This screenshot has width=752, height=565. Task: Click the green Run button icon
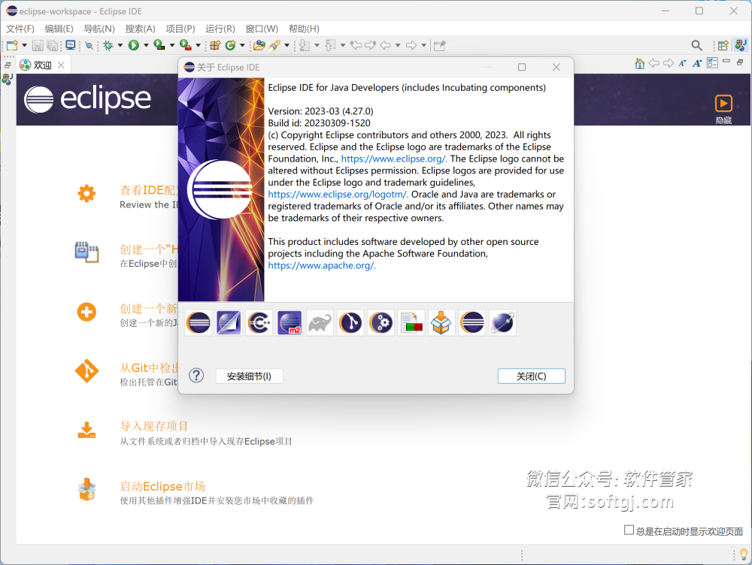[x=134, y=46]
